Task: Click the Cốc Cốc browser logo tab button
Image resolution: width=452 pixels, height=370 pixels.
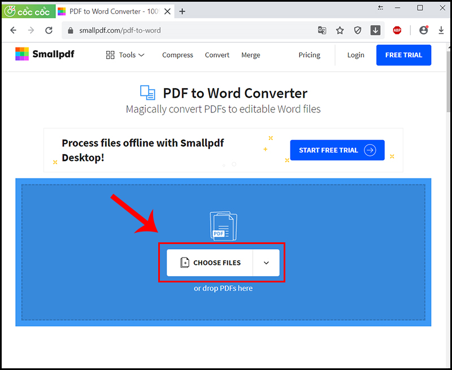Action: 28,11
